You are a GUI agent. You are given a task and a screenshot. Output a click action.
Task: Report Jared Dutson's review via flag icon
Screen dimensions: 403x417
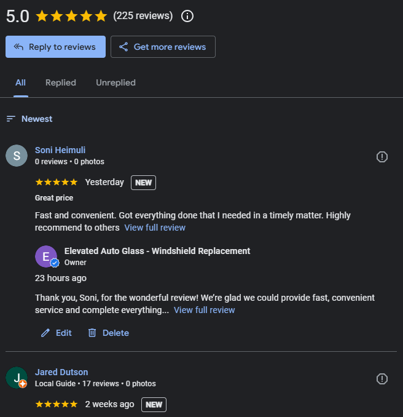(382, 378)
